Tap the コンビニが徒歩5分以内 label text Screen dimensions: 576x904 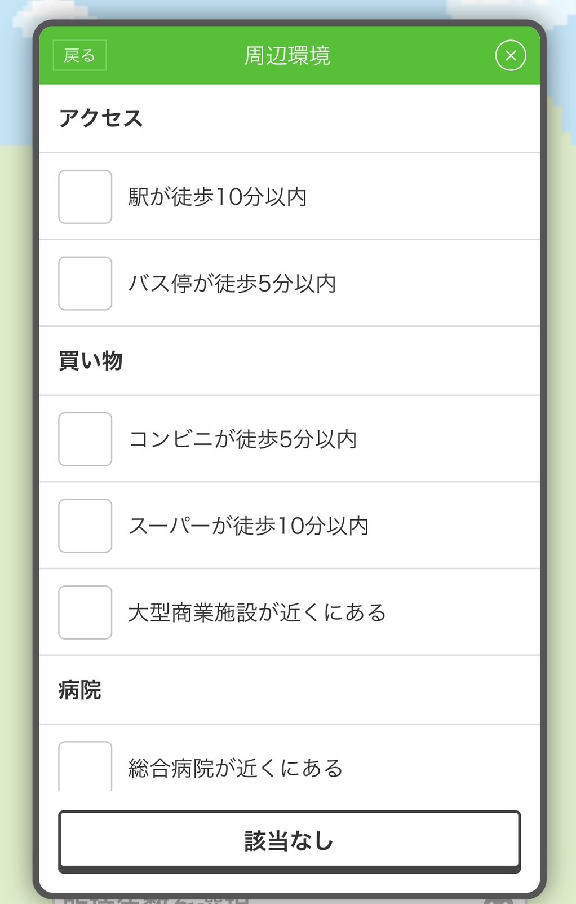pos(243,439)
